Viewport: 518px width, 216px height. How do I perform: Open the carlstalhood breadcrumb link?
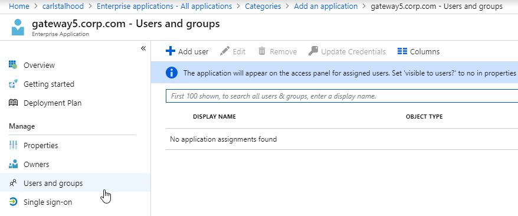tap(63, 6)
